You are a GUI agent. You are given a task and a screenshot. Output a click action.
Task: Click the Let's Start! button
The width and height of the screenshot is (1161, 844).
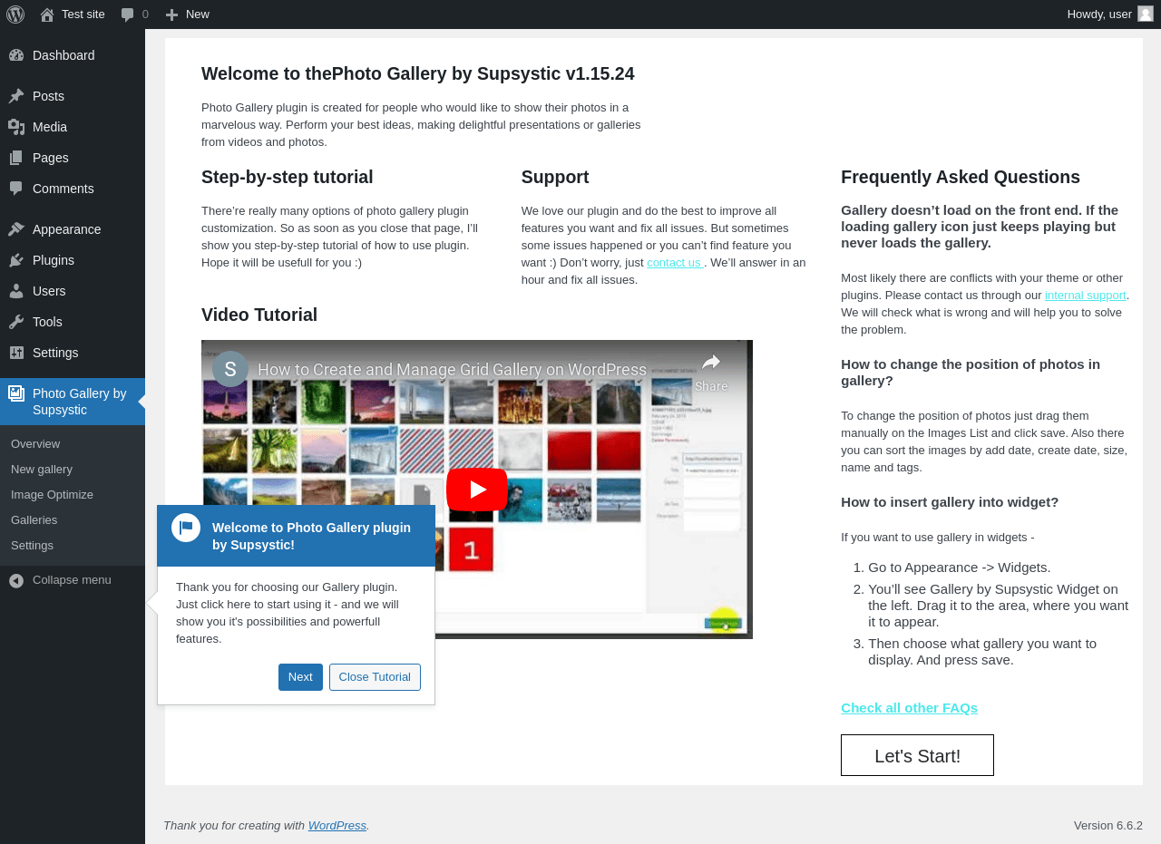pyautogui.click(x=917, y=755)
